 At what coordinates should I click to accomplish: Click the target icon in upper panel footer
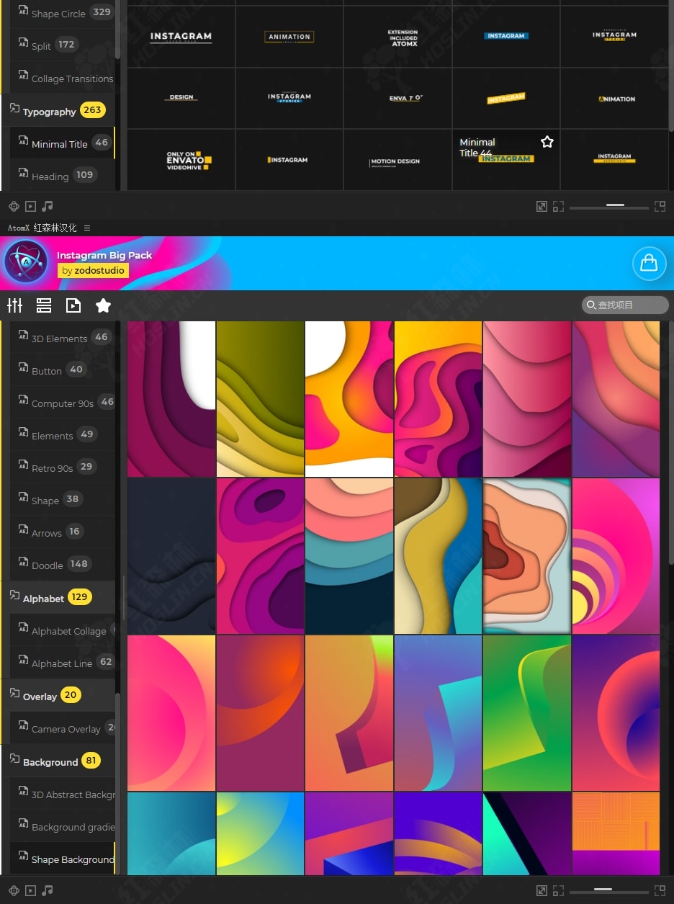[x=14, y=206]
